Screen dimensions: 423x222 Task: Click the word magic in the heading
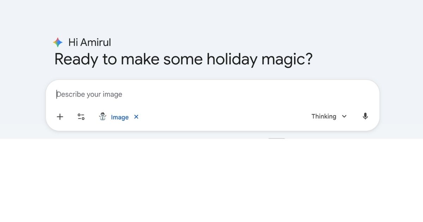click(x=286, y=59)
